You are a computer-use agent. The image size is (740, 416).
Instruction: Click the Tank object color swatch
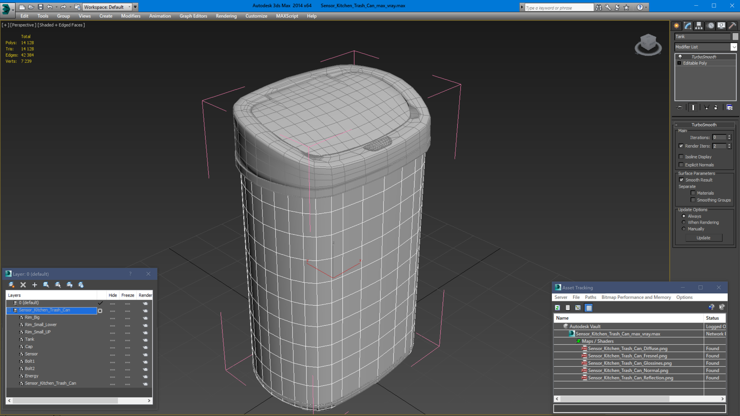tap(735, 36)
